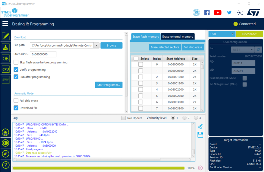
Task: Select sector 7 at 0x08003800 checkbox
Action: (141, 108)
